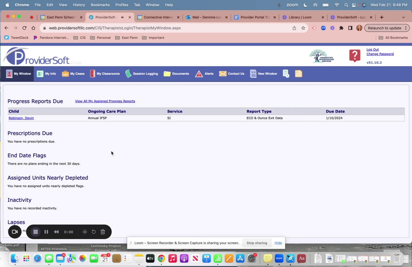This screenshot has height=267, width=412.
Task: Switch to Connective Interve tab
Action: point(158,17)
